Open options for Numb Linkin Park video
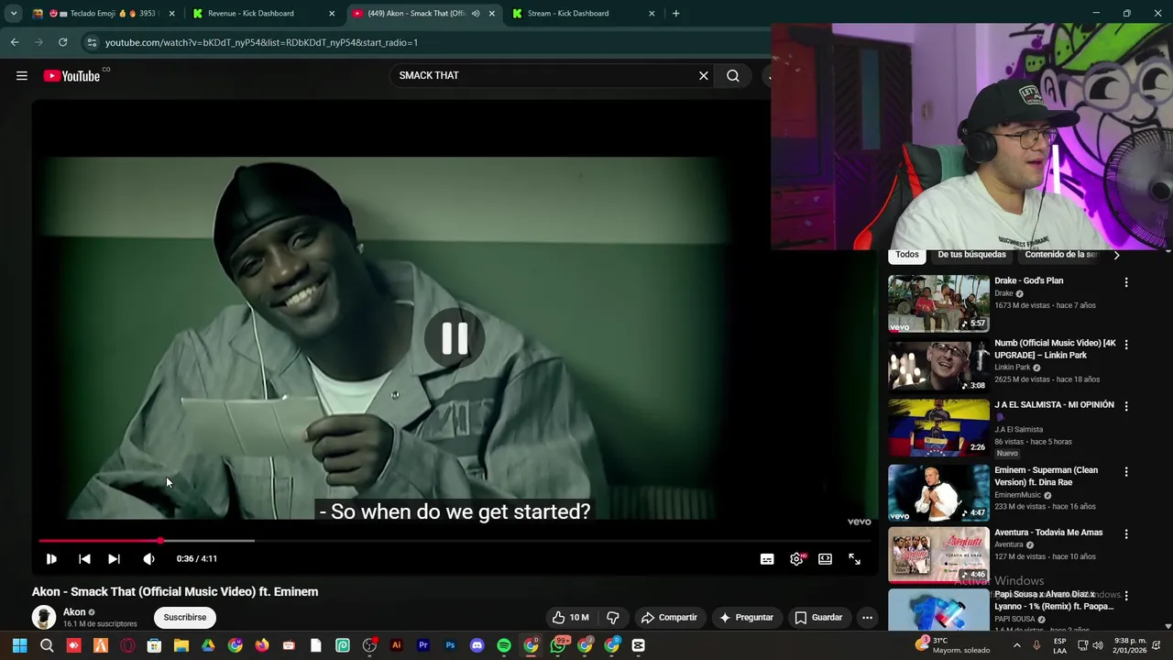This screenshot has height=660, width=1173. click(x=1126, y=345)
